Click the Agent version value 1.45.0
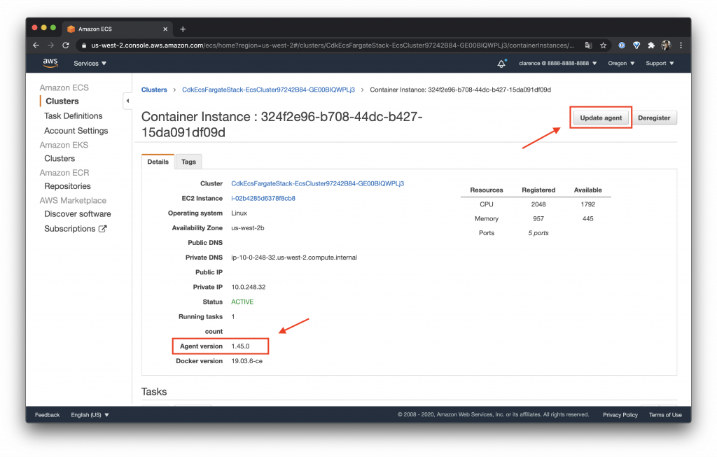 pos(241,346)
